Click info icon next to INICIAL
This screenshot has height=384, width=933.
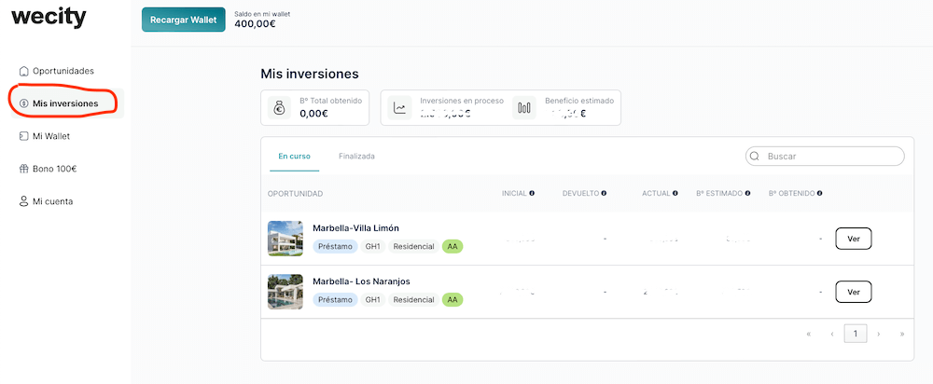point(532,193)
